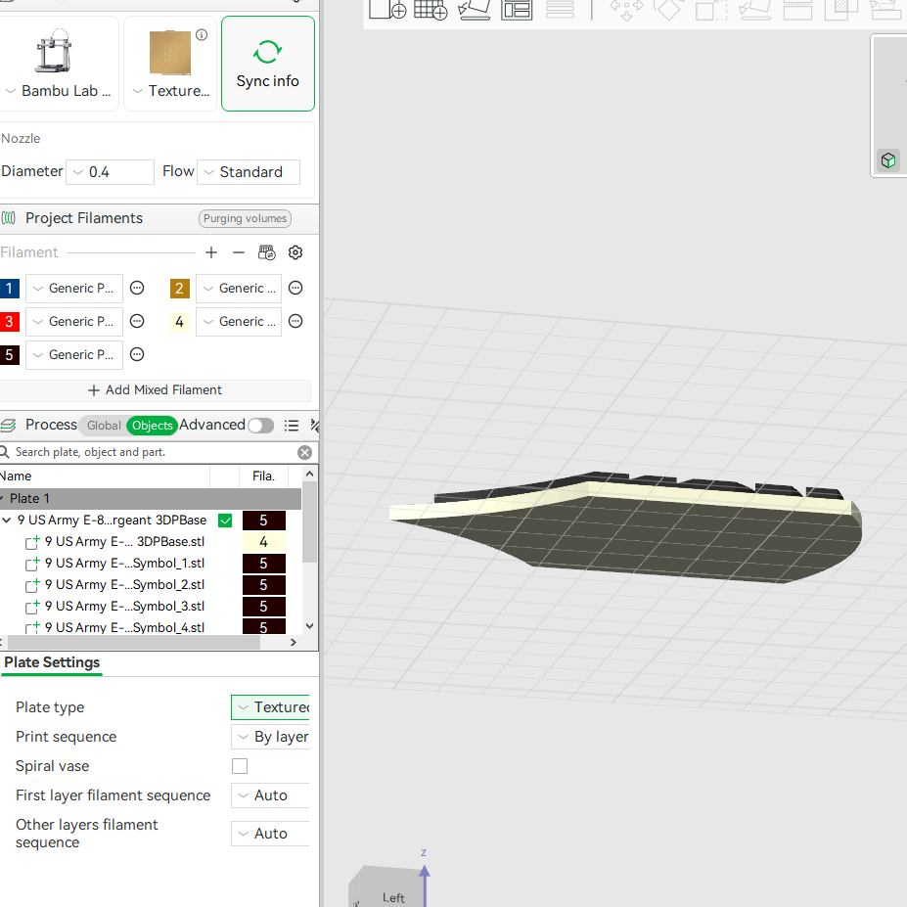
Task: Edit filament 3 preset via circle icon
Action: tap(137, 321)
